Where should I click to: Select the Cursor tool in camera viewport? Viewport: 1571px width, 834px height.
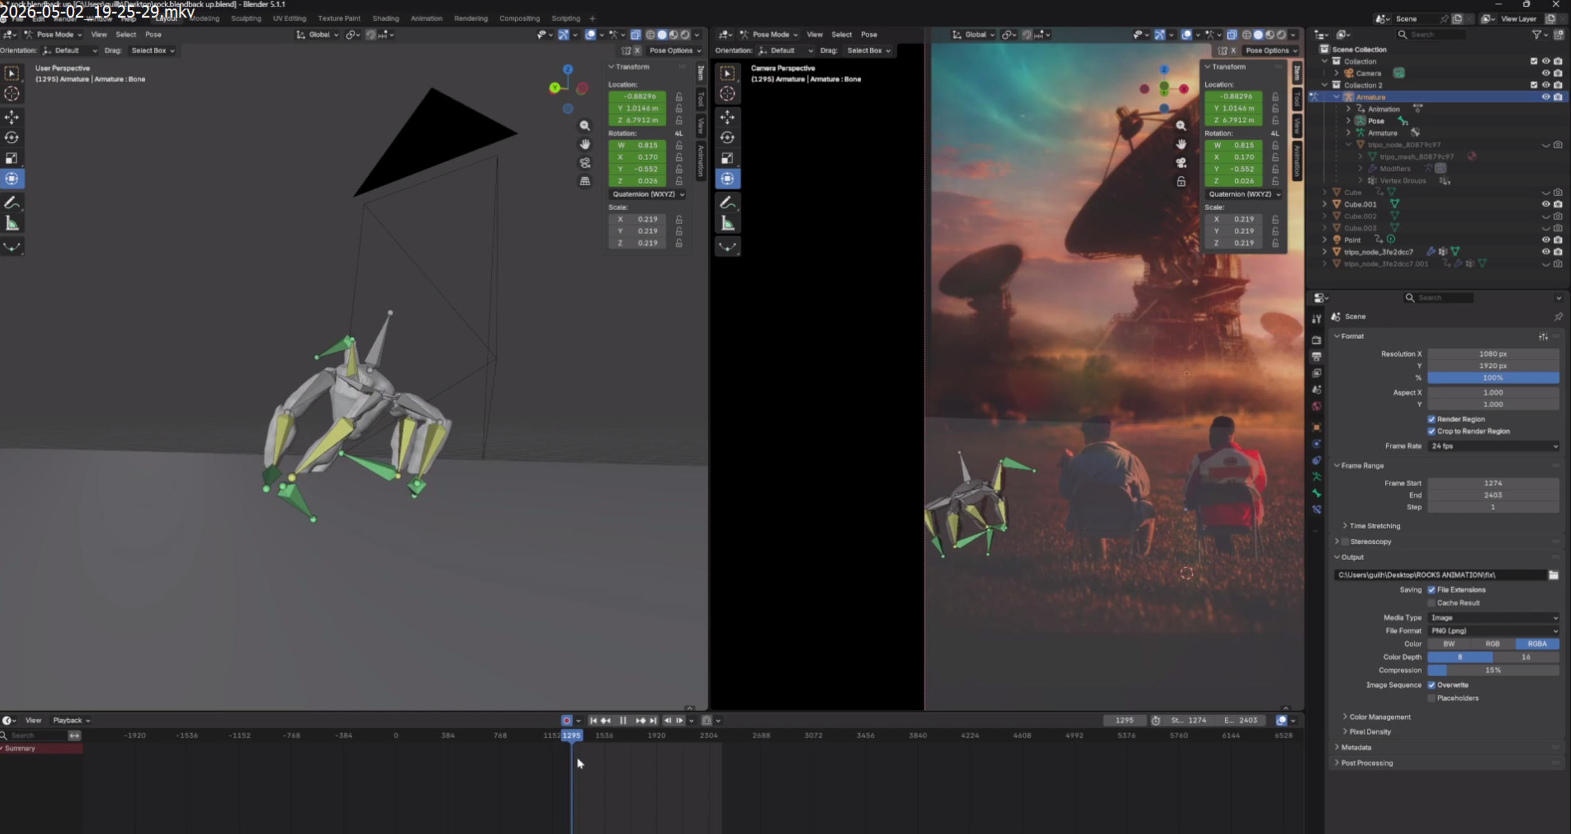[728, 94]
